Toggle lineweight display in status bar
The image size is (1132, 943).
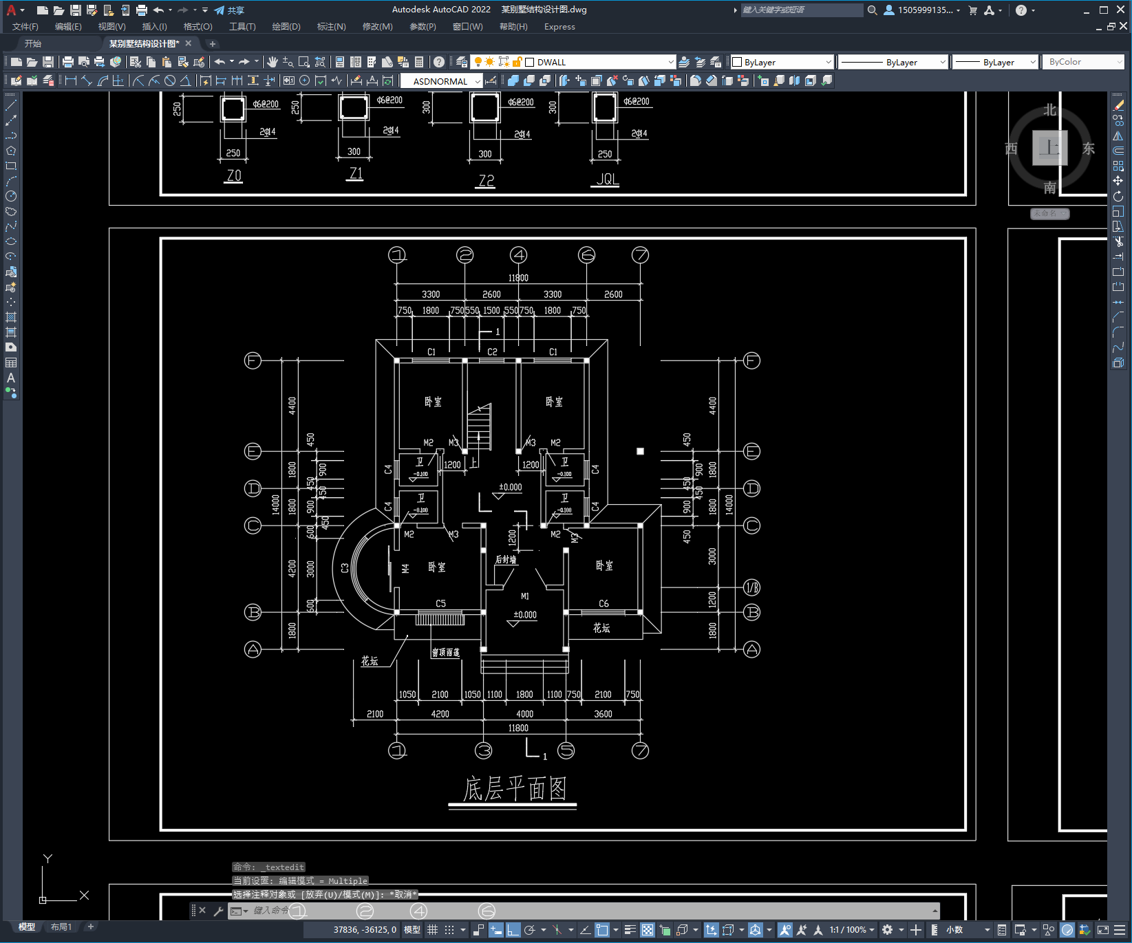(x=630, y=930)
